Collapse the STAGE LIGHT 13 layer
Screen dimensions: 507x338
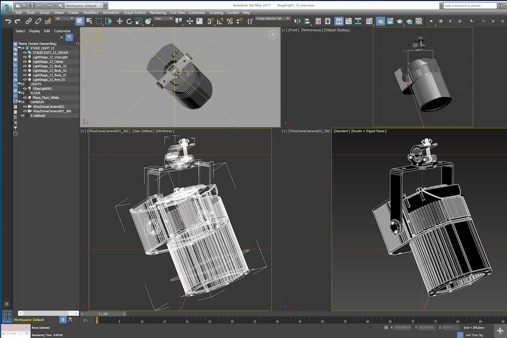[19, 48]
